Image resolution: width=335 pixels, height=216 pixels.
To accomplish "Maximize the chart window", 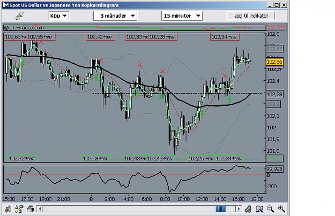I will tap(277, 5).
